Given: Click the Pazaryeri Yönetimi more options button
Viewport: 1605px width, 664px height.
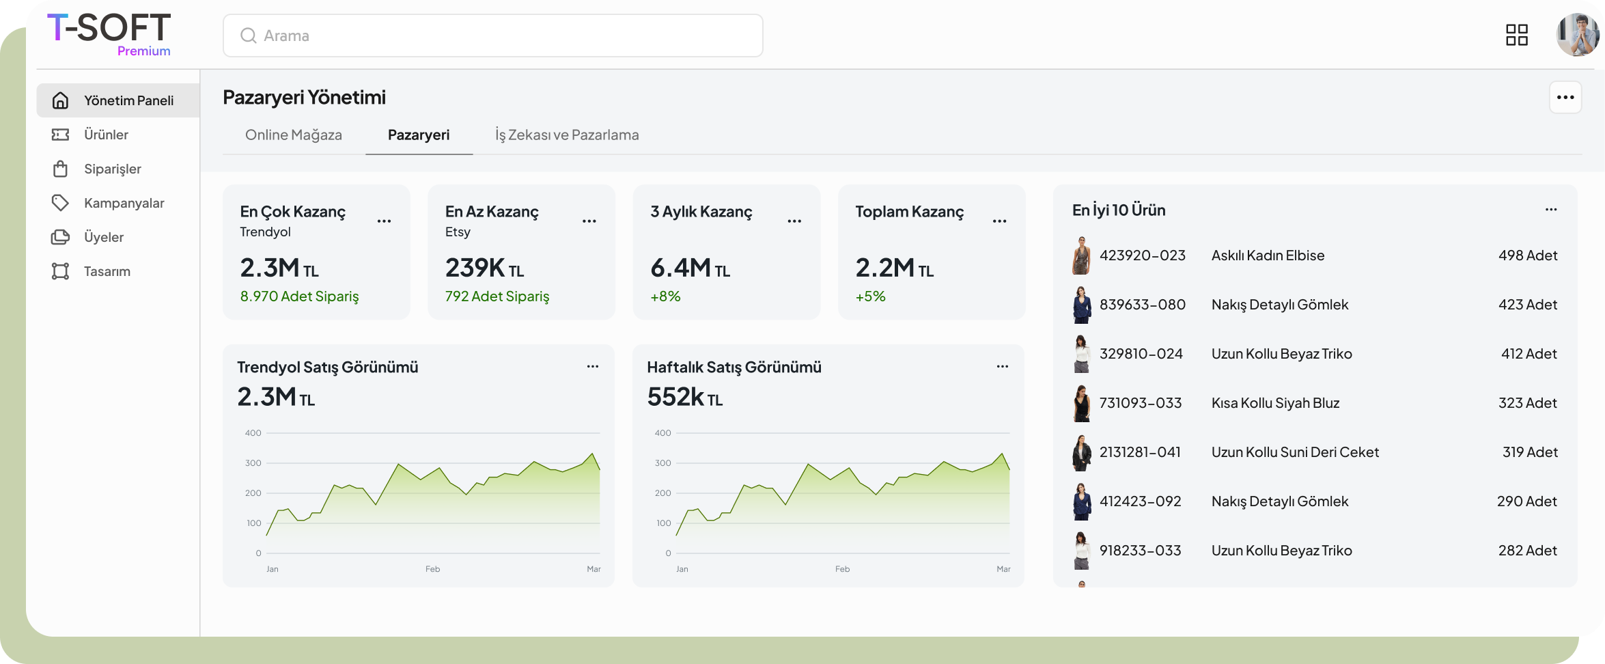Looking at the screenshot, I should [x=1565, y=98].
